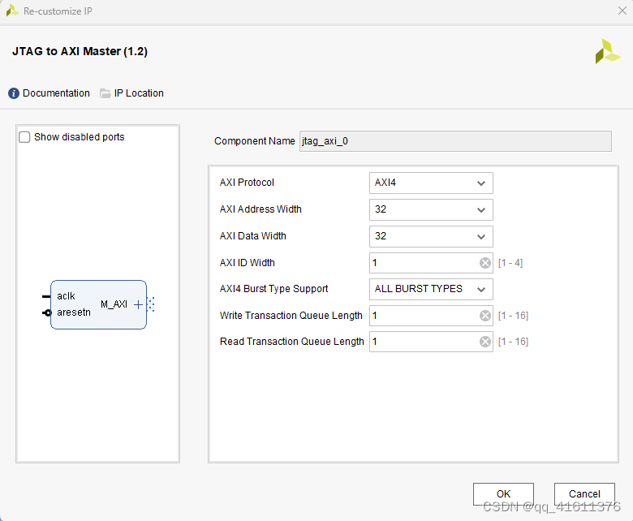Open the AXI Protocol dropdown
This screenshot has width=633, height=521.
pos(431,183)
